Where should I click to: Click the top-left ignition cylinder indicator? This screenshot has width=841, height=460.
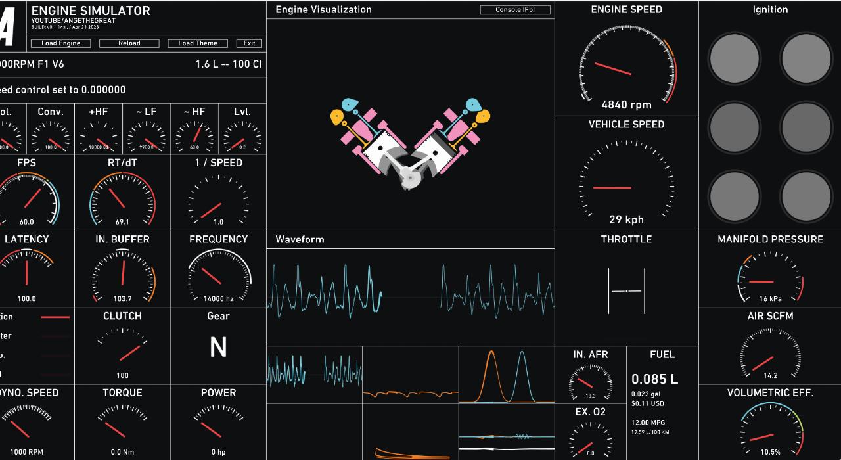(x=734, y=57)
